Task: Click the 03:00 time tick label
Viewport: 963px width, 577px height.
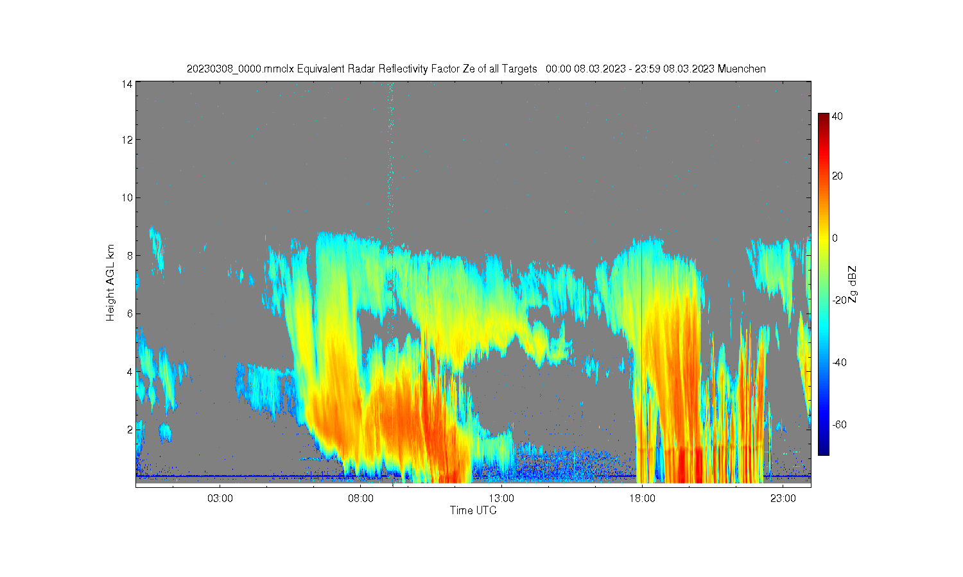Action: 220,498
